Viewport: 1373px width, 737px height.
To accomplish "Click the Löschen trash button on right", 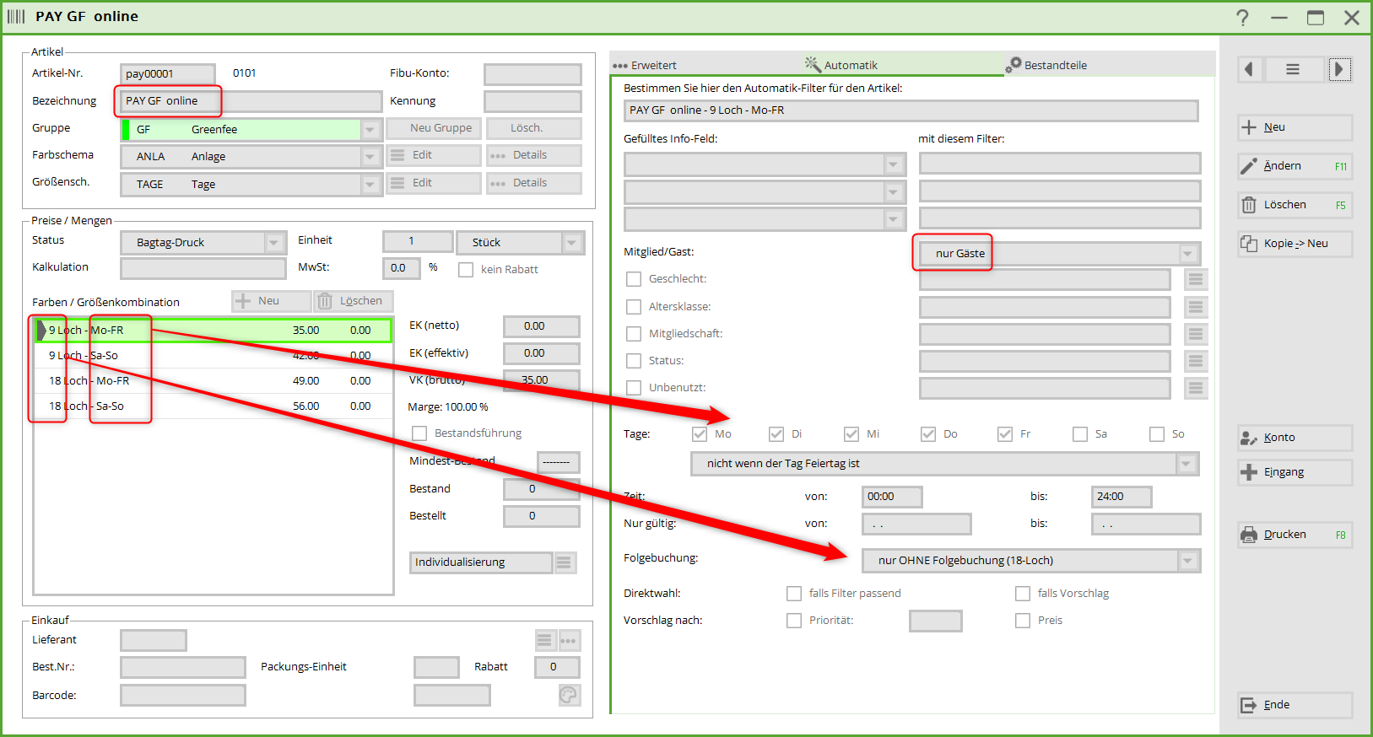I will coord(1295,205).
